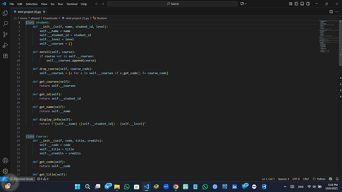This screenshot has width=342, height=192.
Task: Click the Split Editor Right icon
Action: (331, 12)
